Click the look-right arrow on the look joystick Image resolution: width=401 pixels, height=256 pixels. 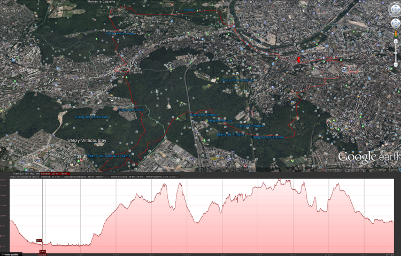pyautogui.click(x=399, y=10)
